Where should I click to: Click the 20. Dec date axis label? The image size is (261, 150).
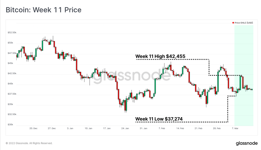33,128
